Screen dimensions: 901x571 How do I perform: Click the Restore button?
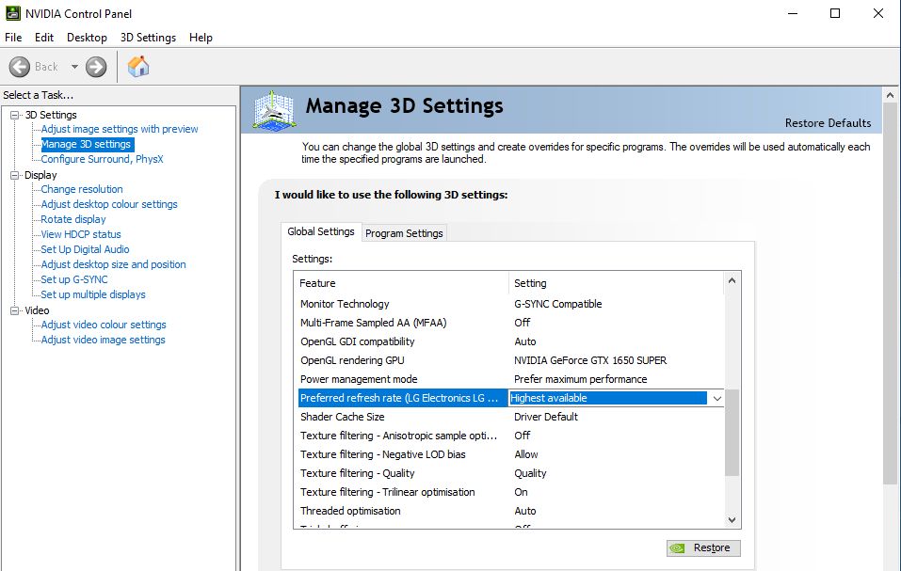coord(703,547)
